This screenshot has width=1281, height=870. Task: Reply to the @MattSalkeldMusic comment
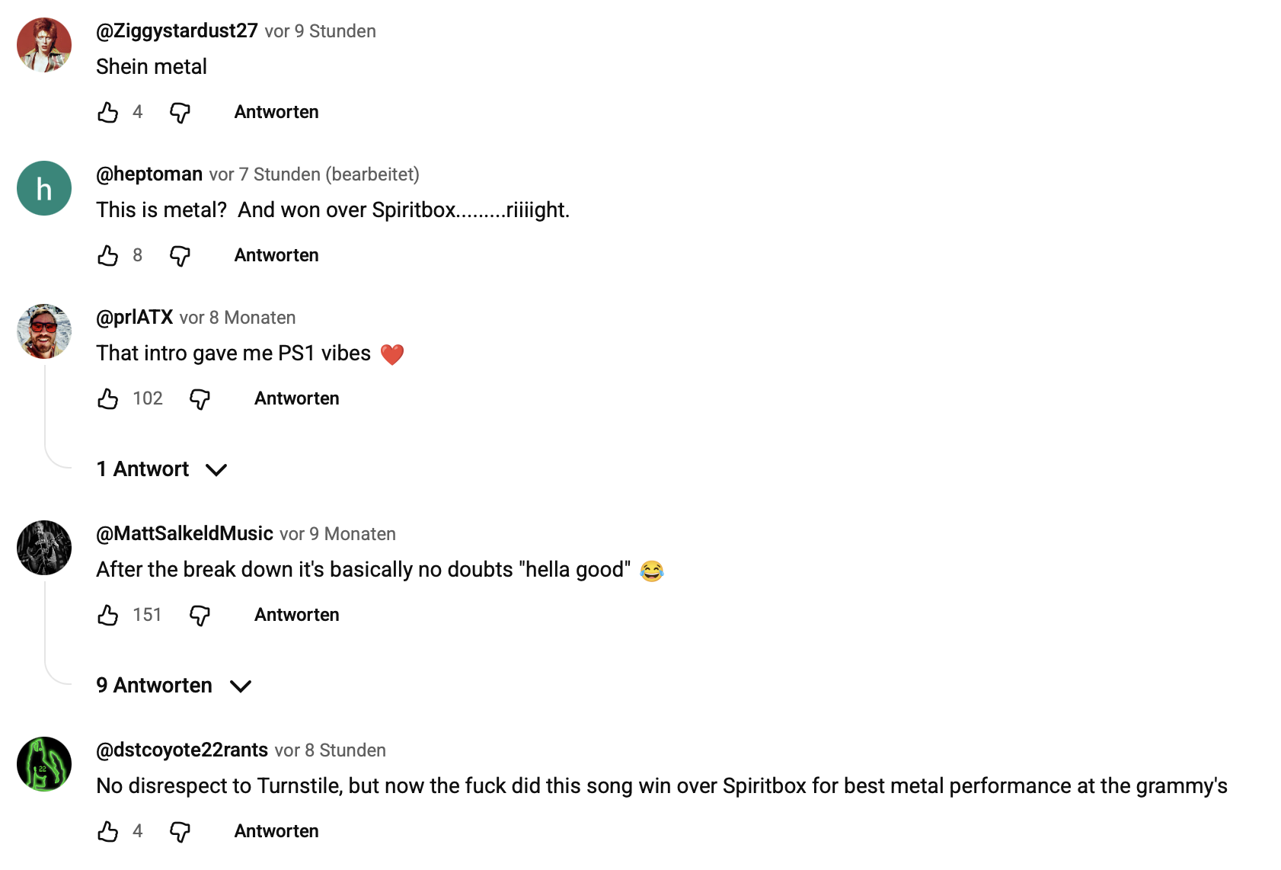(x=296, y=615)
